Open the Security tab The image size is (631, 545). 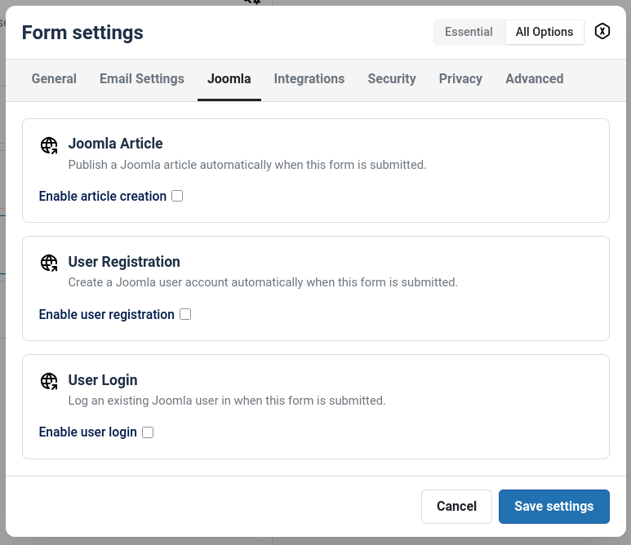392,79
